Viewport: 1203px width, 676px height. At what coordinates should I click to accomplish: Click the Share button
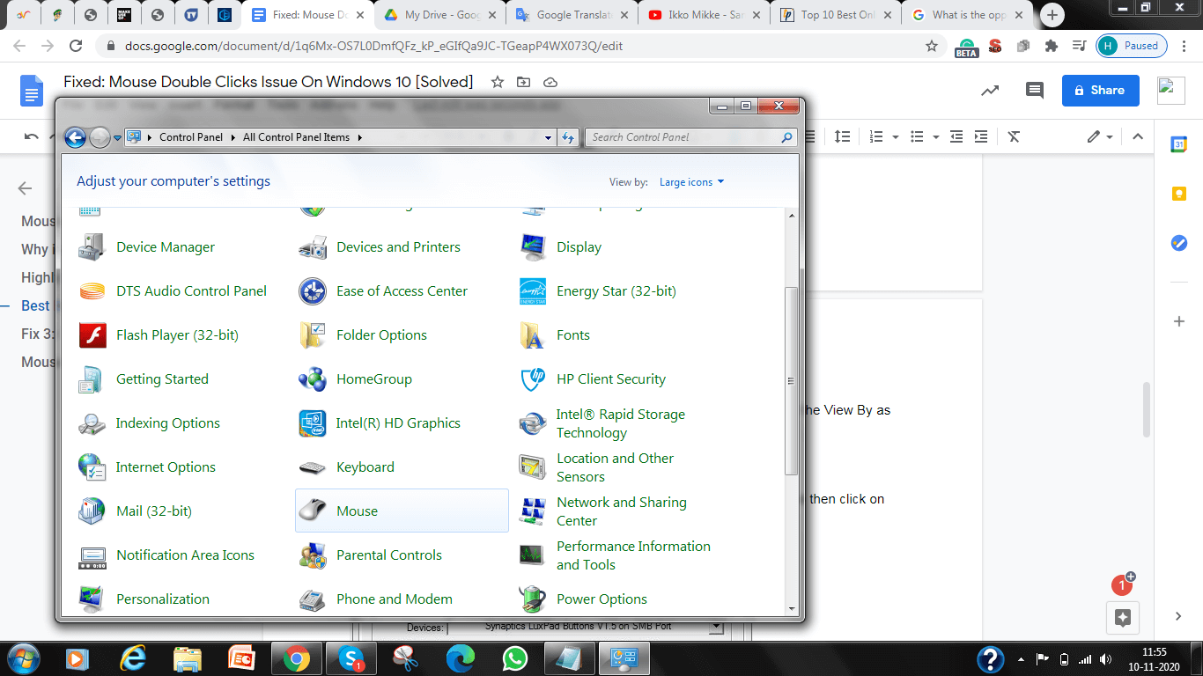click(1100, 90)
